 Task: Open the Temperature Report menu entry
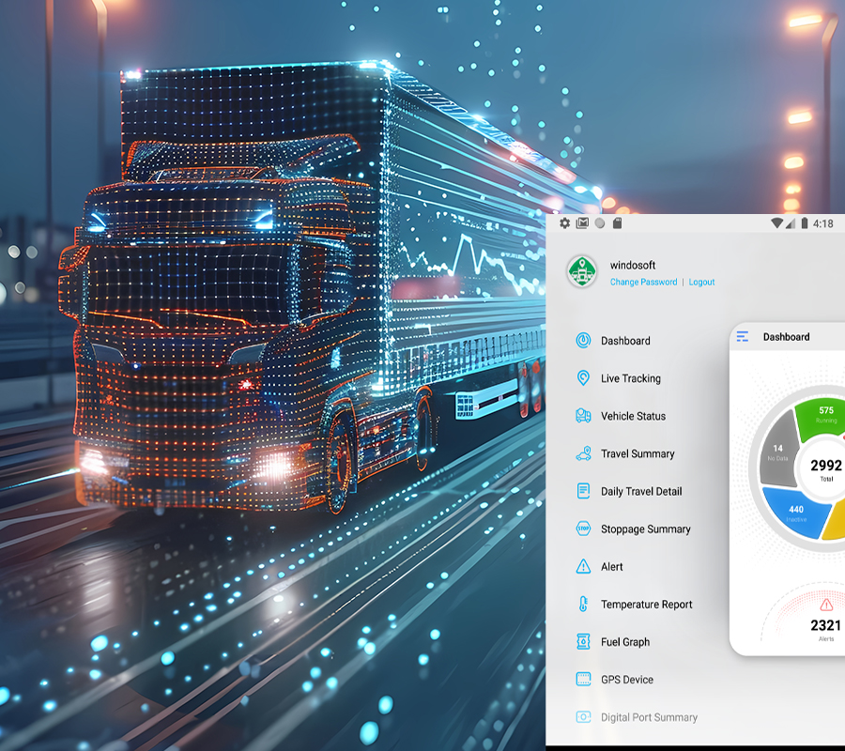[x=646, y=605]
